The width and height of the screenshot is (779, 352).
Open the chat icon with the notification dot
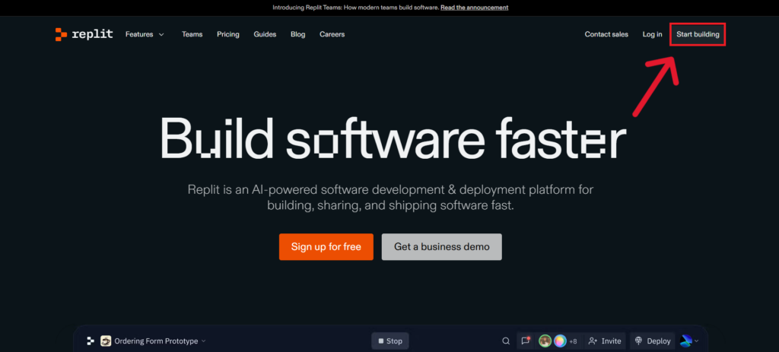pyautogui.click(x=525, y=341)
